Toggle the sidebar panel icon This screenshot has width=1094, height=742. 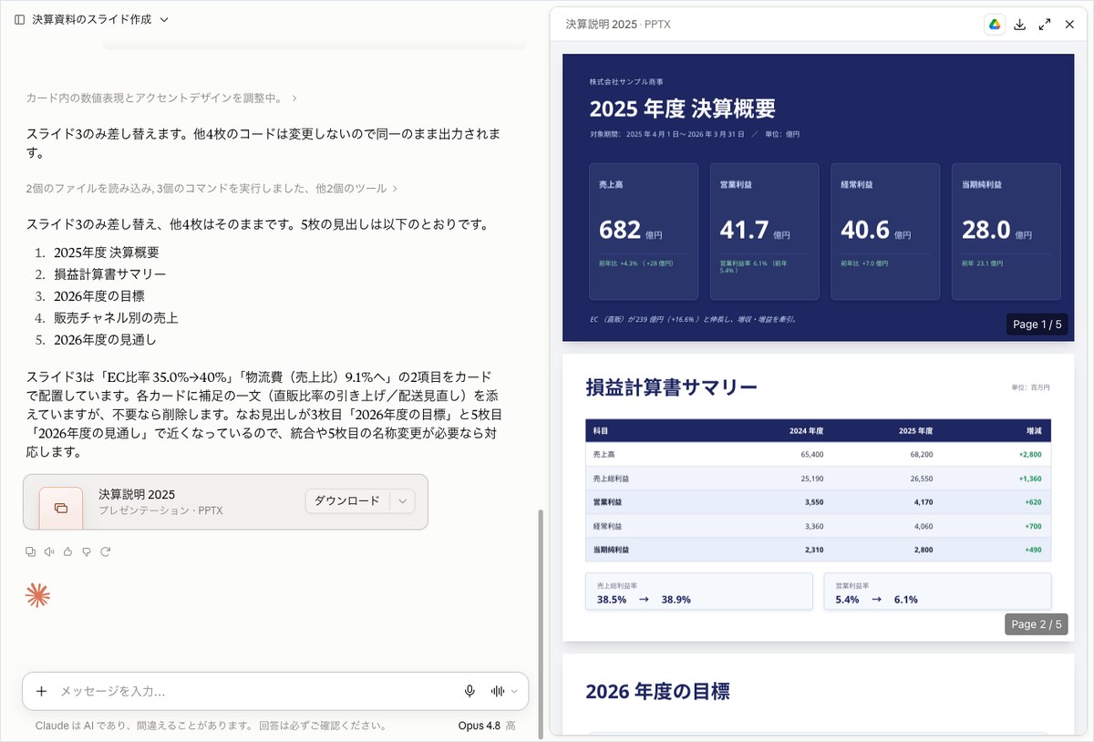[19, 19]
